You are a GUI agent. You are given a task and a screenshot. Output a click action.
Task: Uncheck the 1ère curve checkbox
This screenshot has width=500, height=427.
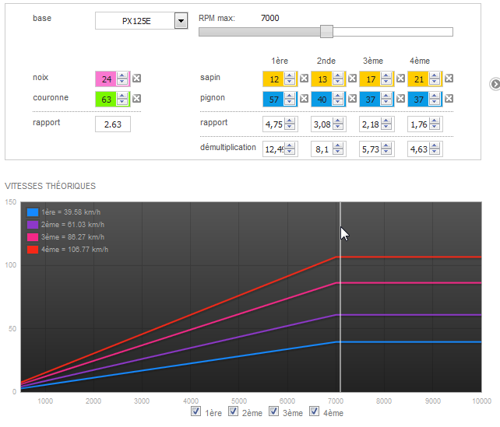coord(195,411)
